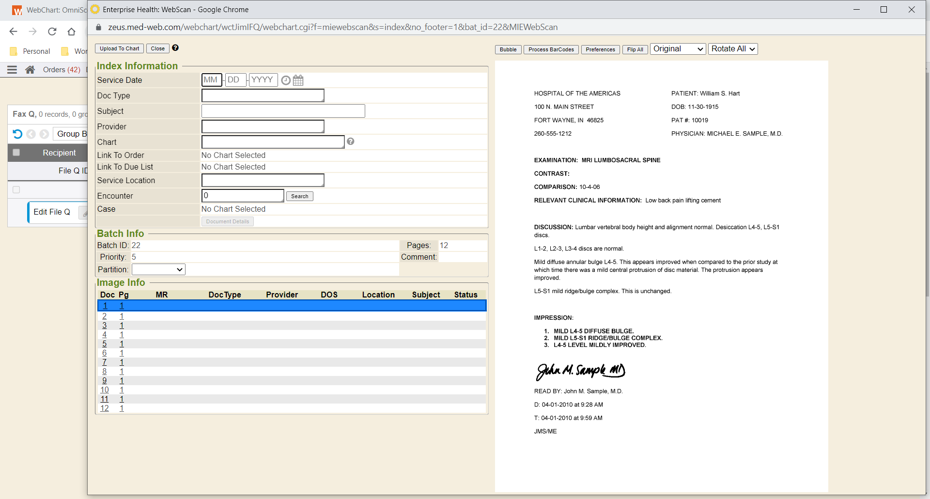The image size is (930, 499).
Task: Open WebChart hamburger menu
Action: [x=12, y=70]
